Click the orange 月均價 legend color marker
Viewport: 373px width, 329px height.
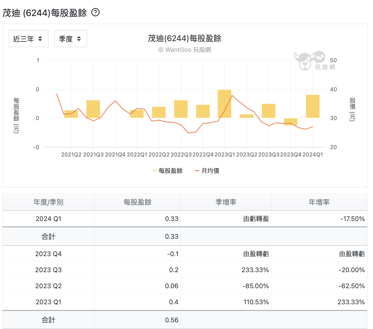tap(197, 171)
